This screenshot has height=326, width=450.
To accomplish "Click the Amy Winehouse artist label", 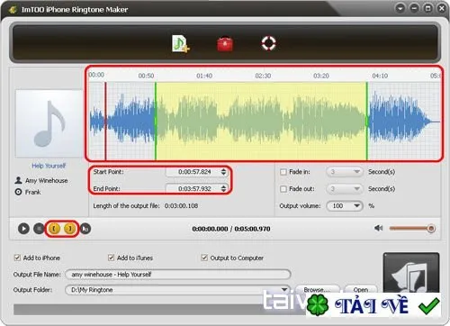I will tap(46, 180).
